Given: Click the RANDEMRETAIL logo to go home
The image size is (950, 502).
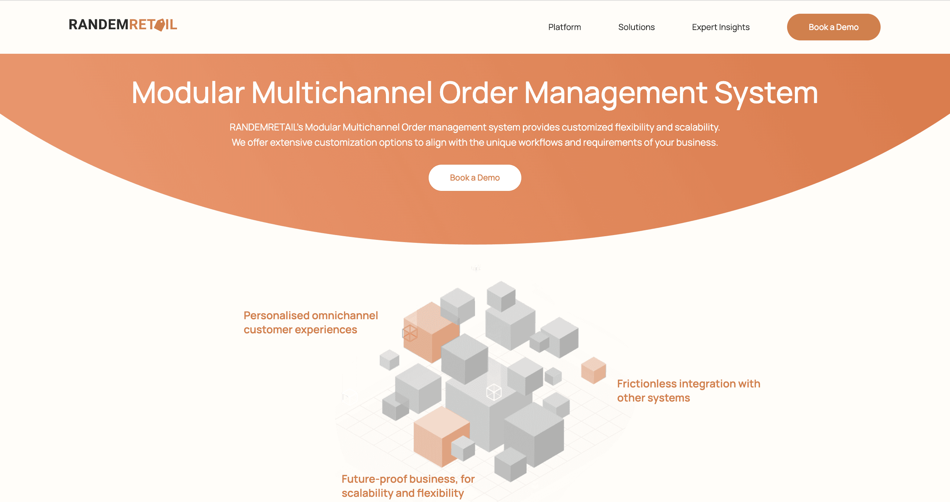Looking at the screenshot, I should 123,25.
